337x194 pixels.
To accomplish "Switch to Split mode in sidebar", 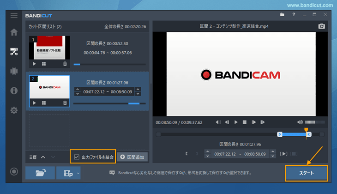I will coord(14,71).
